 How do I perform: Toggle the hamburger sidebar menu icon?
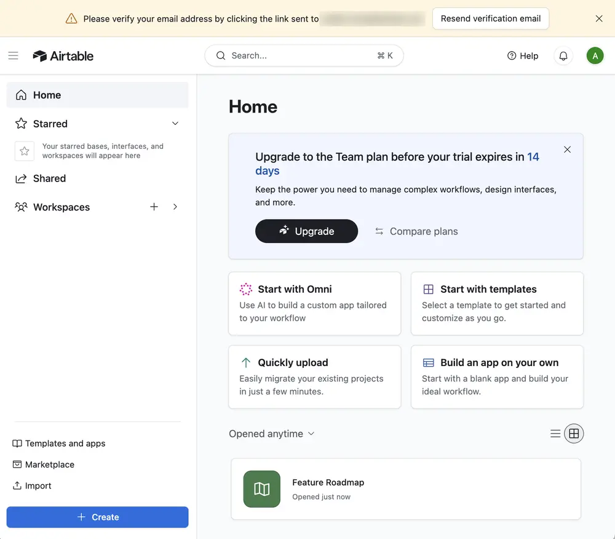tap(14, 56)
